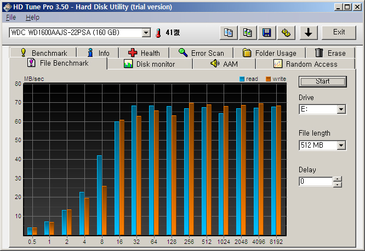Switch to the Info tab

(x=98, y=53)
